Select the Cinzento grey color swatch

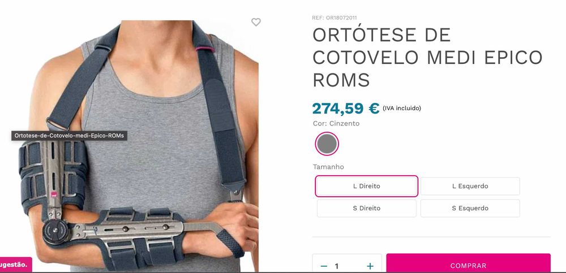tap(327, 144)
